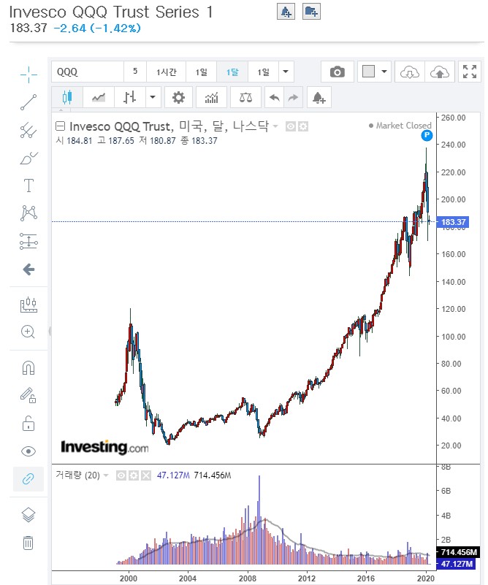
Task: Toggle hide all drawings eye icon
Action: click(28, 451)
